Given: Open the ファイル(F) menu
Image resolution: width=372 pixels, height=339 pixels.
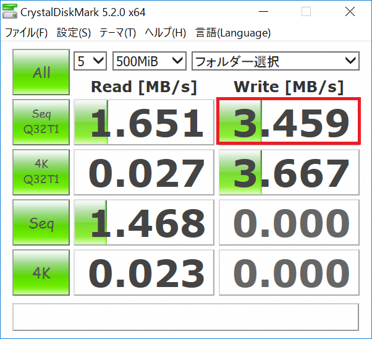Looking at the screenshot, I should click(27, 33).
